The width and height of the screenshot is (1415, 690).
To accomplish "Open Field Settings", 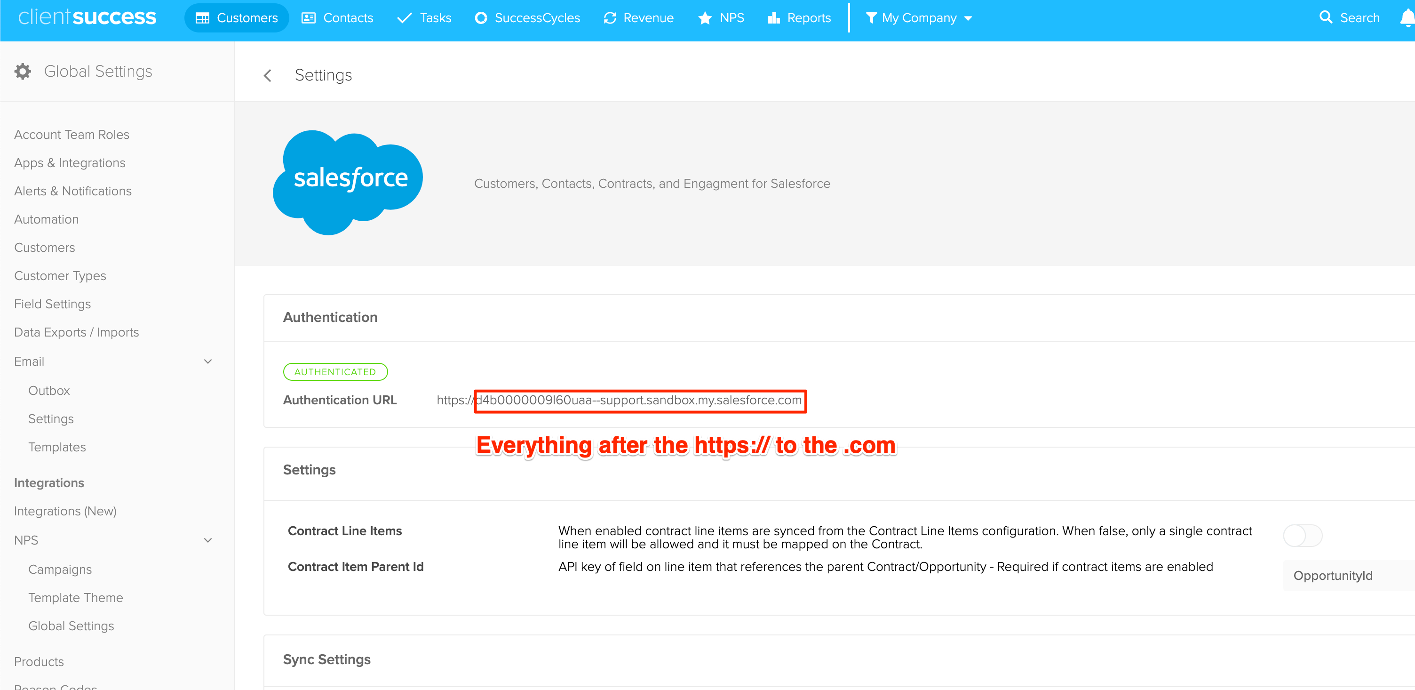I will click(x=52, y=304).
